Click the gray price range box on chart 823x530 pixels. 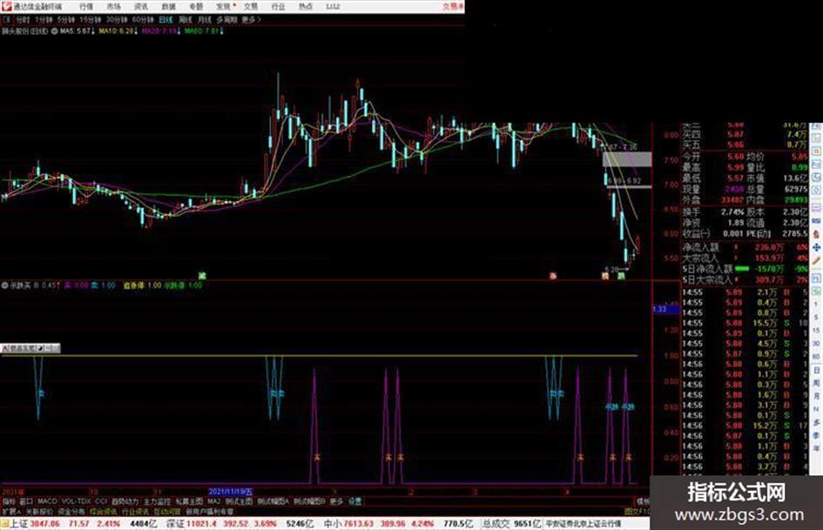tap(627, 159)
